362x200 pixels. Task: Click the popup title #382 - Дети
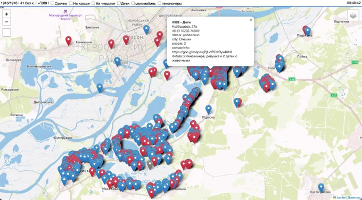pyautogui.click(x=182, y=22)
